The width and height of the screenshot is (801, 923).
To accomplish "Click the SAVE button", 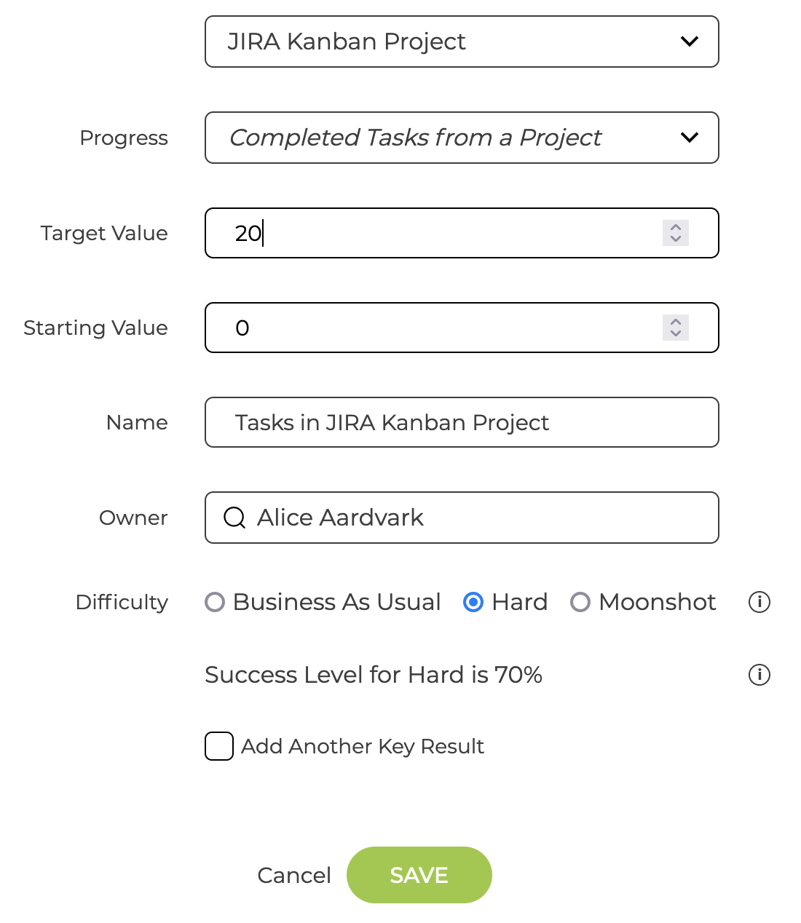I will (419, 875).
